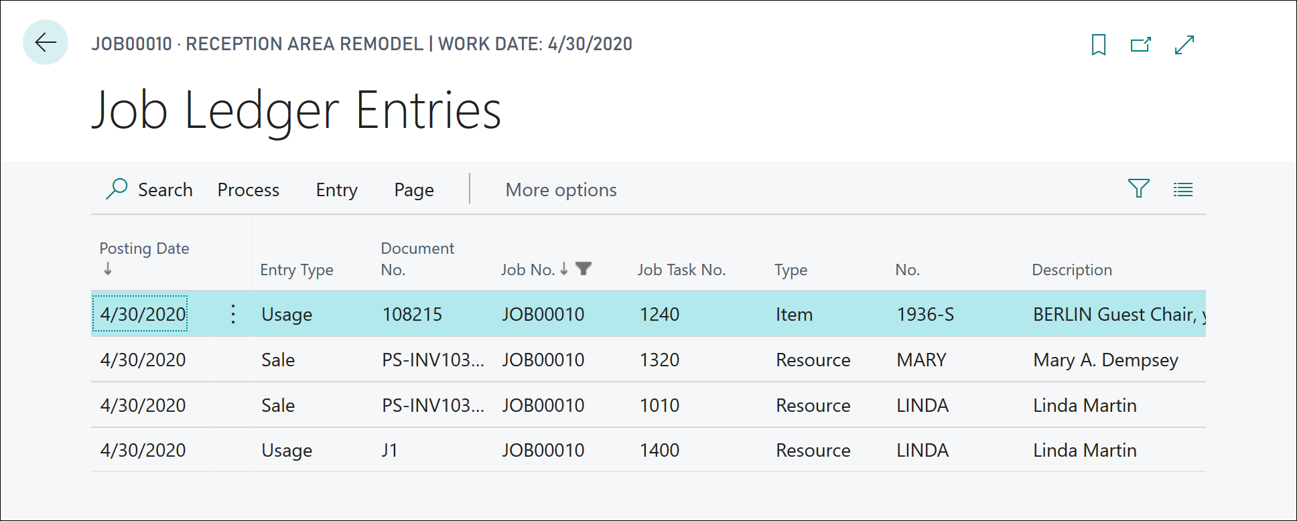Image resolution: width=1297 pixels, height=521 pixels.
Task: Select job task number 1320
Action: [659, 360]
